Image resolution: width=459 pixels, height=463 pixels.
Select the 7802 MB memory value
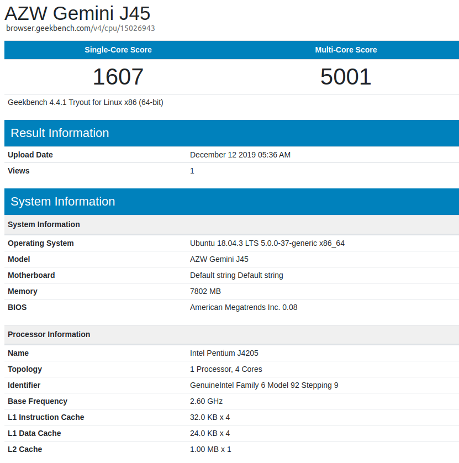coord(205,291)
